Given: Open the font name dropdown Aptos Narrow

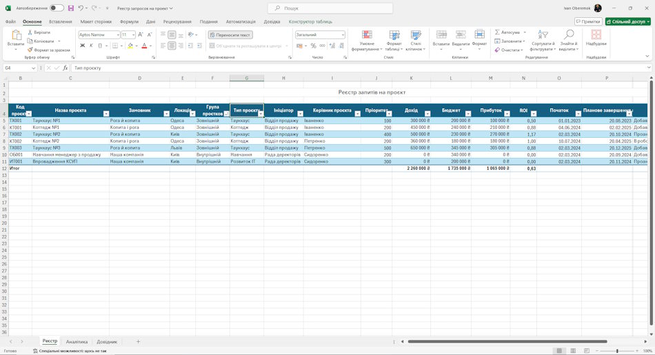Looking at the screenshot, I should coord(117,35).
